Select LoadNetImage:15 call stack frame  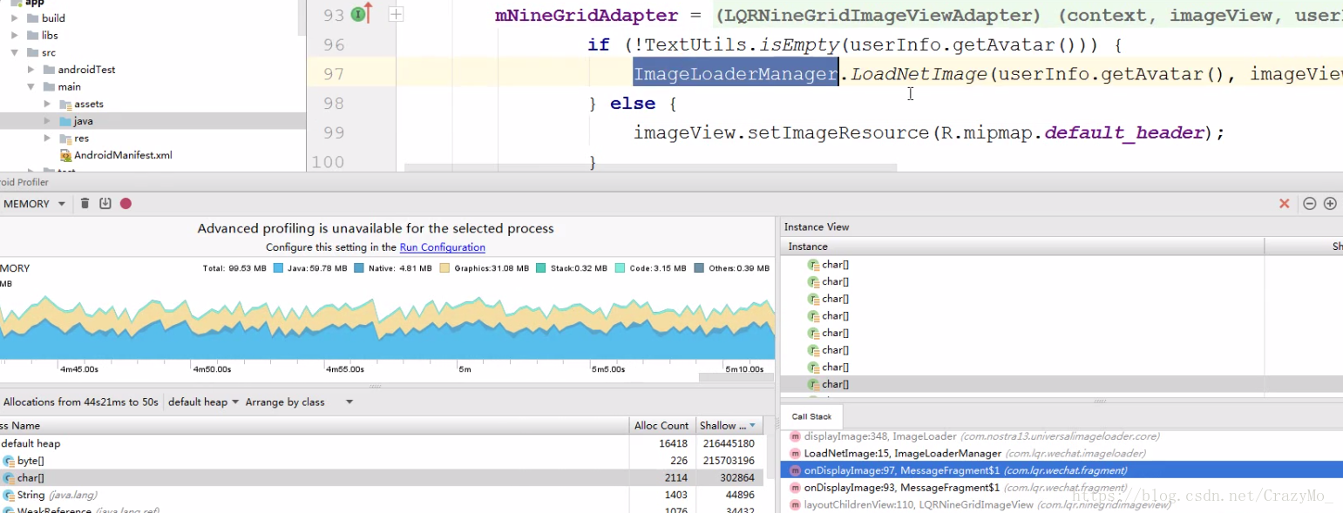point(902,453)
